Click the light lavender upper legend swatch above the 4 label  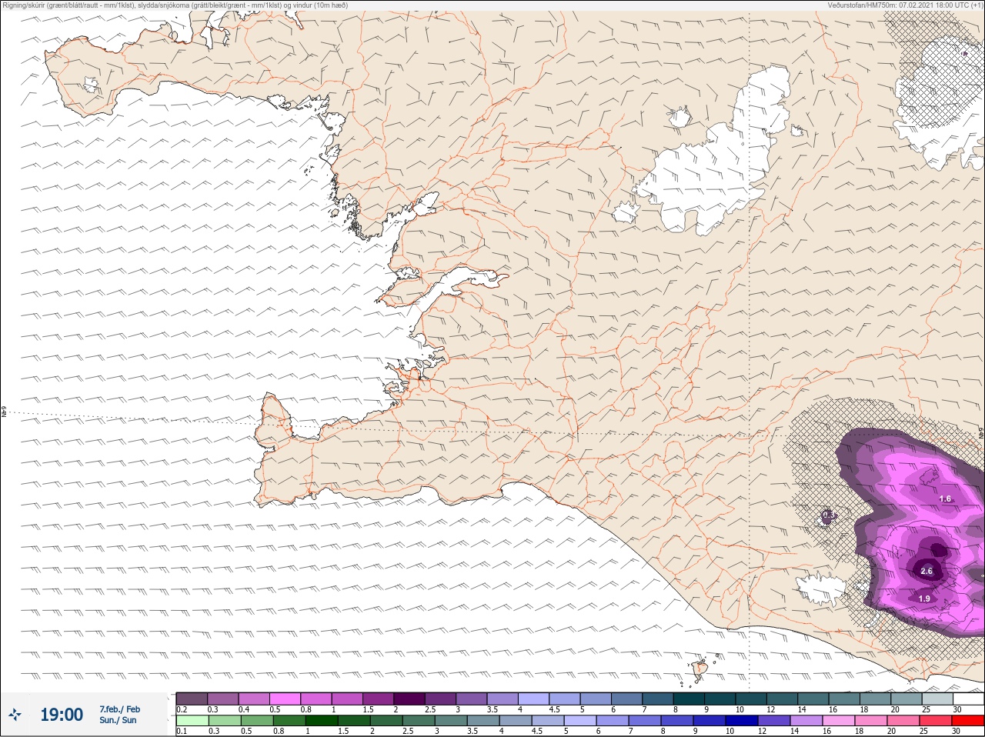(533, 699)
